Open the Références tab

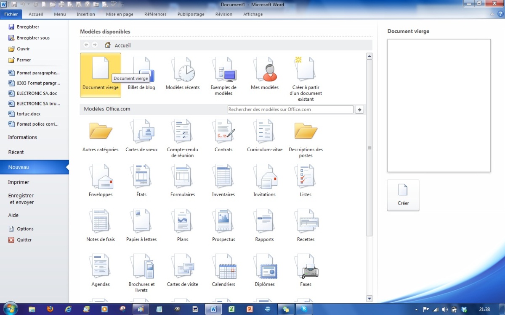point(155,14)
